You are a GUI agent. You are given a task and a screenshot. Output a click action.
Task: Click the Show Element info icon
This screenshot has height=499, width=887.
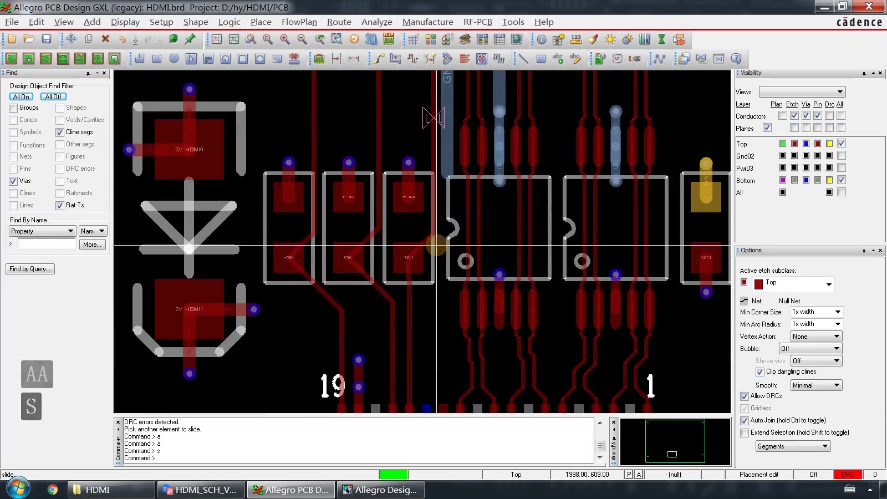[542, 39]
